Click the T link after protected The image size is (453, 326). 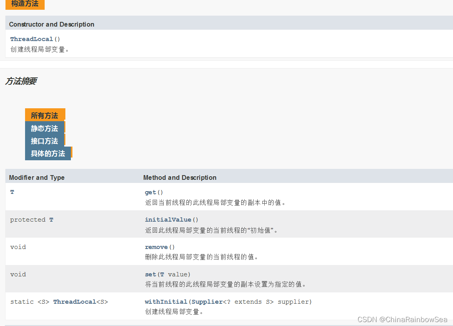[x=51, y=220]
